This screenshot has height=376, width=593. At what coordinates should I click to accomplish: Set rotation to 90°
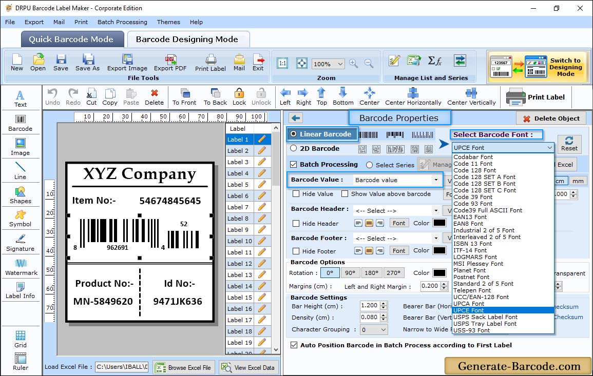point(350,273)
